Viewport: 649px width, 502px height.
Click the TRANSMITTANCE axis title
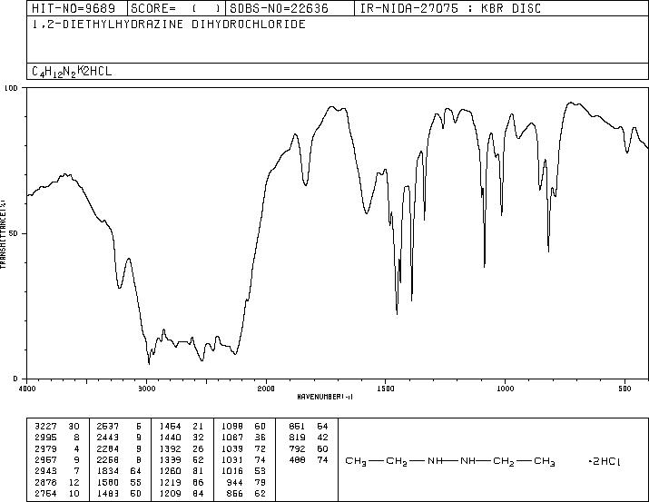tap(3, 234)
